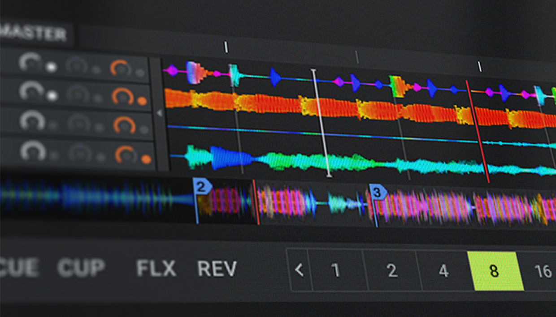The width and height of the screenshot is (556, 317).
Task: Click the left chevron beside the loop sizes
Action: pos(299,270)
